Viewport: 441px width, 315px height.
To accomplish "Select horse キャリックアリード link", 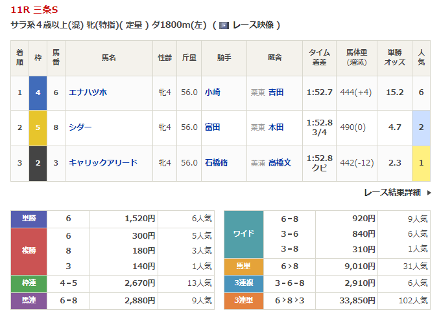I will point(103,162).
